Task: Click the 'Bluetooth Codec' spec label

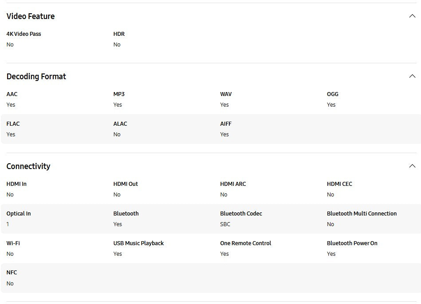Action: [x=241, y=214]
